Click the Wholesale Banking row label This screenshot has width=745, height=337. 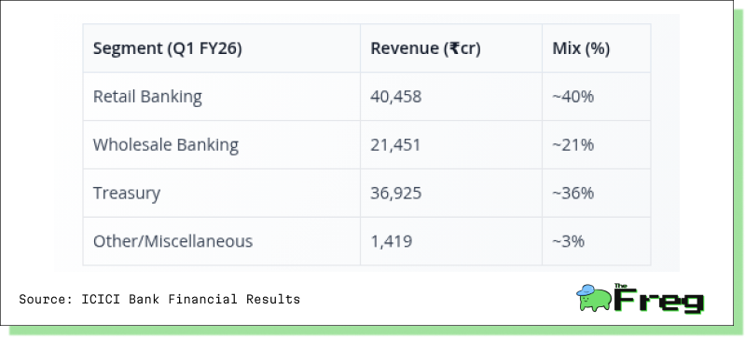165,145
